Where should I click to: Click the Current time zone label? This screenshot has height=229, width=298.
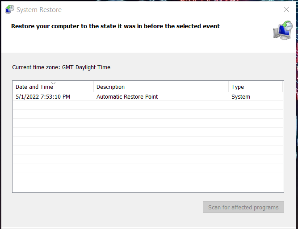coord(61,67)
